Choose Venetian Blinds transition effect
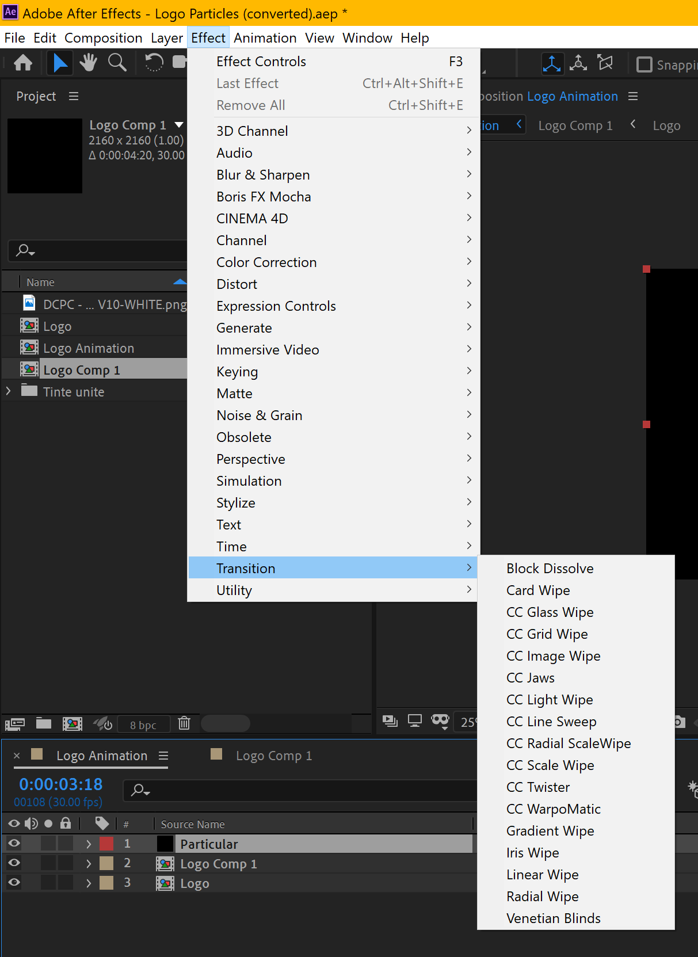This screenshot has width=698, height=957. point(576,918)
